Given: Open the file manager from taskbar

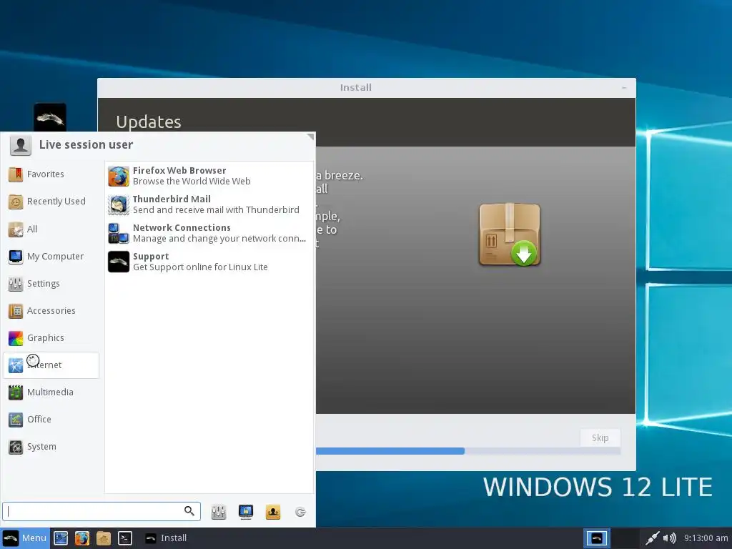Looking at the screenshot, I should [x=104, y=538].
